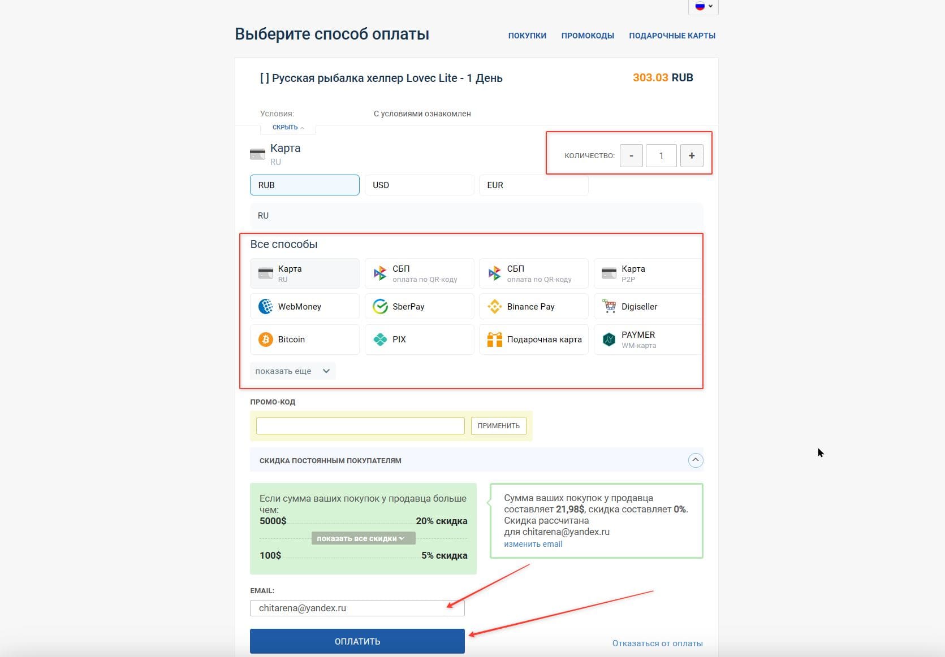Viewport: 945px width, 657px height.
Task: Click the card icon beside Карта heading
Action: tap(257, 154)
